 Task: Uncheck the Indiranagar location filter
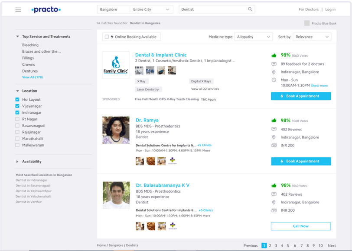tap(17, 112)
